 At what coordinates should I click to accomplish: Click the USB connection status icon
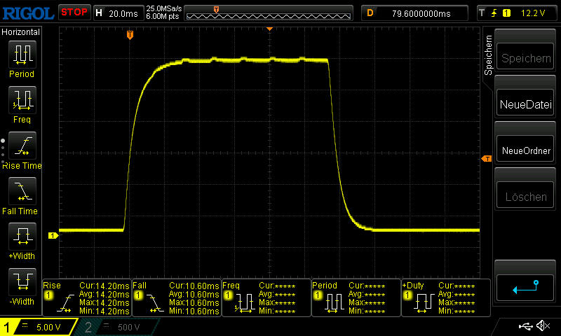[526, 326]
